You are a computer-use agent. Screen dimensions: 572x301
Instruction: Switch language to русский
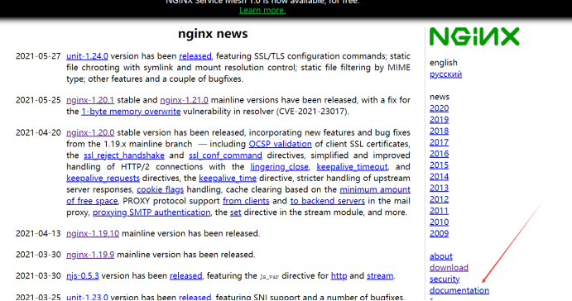pyautogui.click(x=445, y=74)
